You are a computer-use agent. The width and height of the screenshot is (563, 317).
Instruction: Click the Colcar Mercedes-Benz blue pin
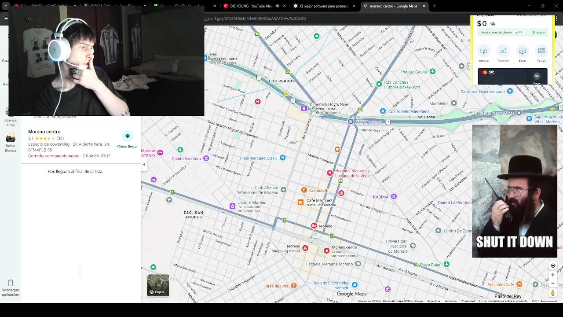[383, 111]
